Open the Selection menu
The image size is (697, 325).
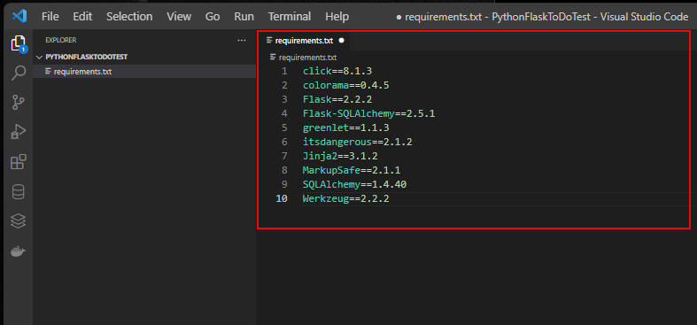(x=129, y=17)
